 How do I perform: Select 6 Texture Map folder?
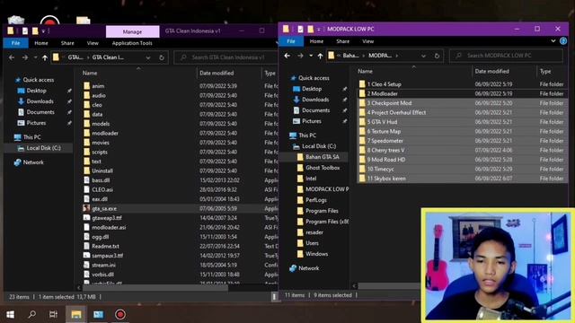point(384,132)
